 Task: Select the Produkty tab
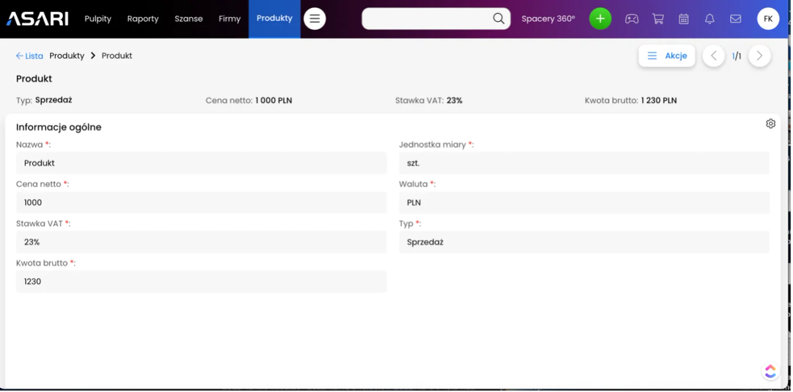pos(274,19)
